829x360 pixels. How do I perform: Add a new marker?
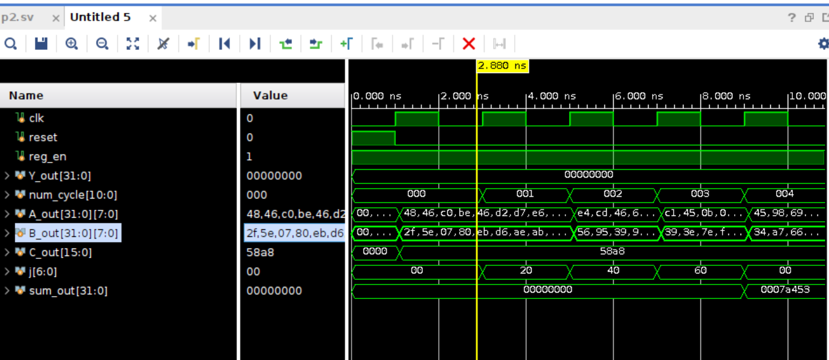point(346,44)
